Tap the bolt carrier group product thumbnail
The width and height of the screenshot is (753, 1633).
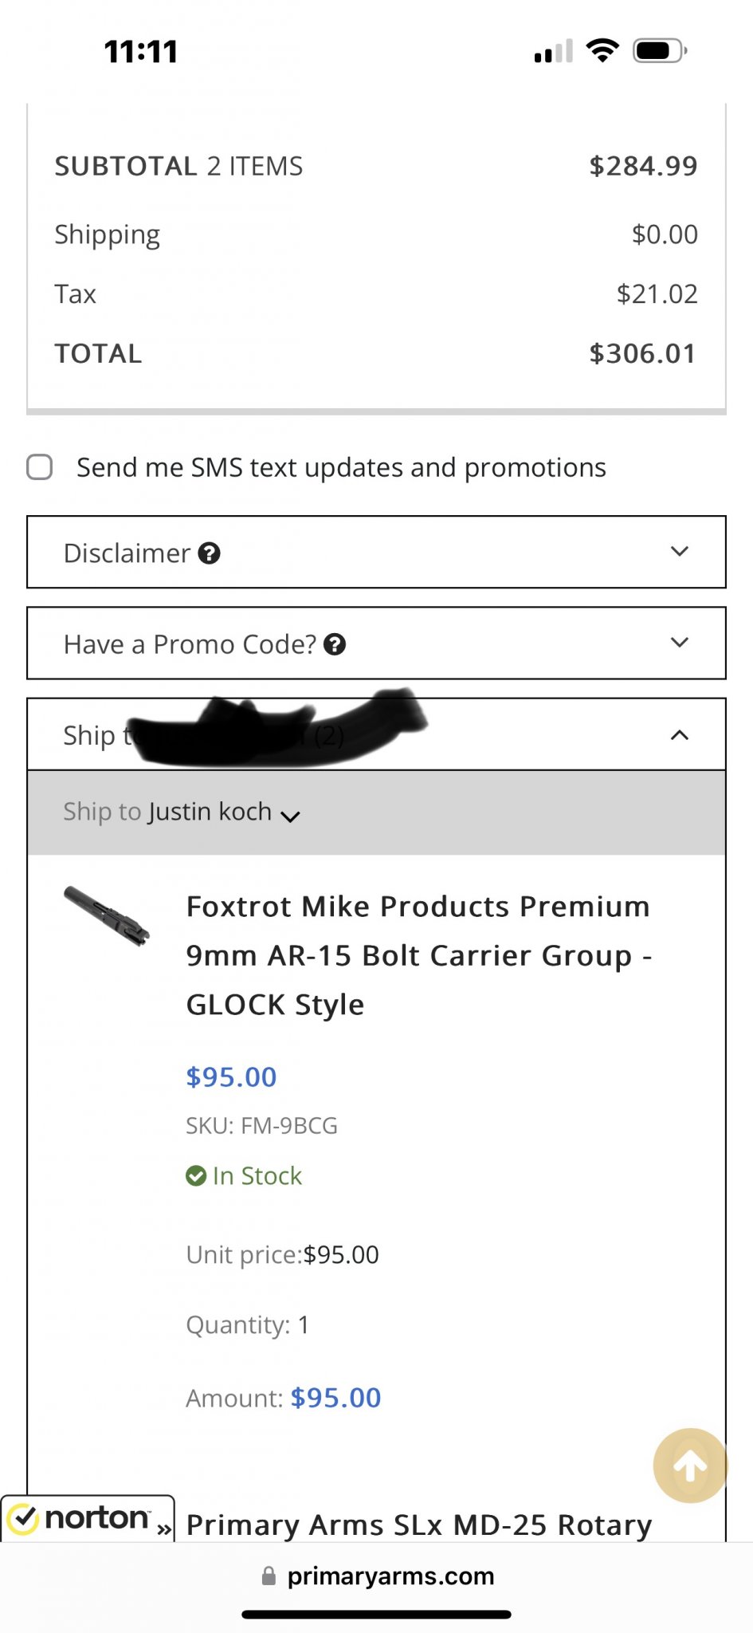(107, 916)
